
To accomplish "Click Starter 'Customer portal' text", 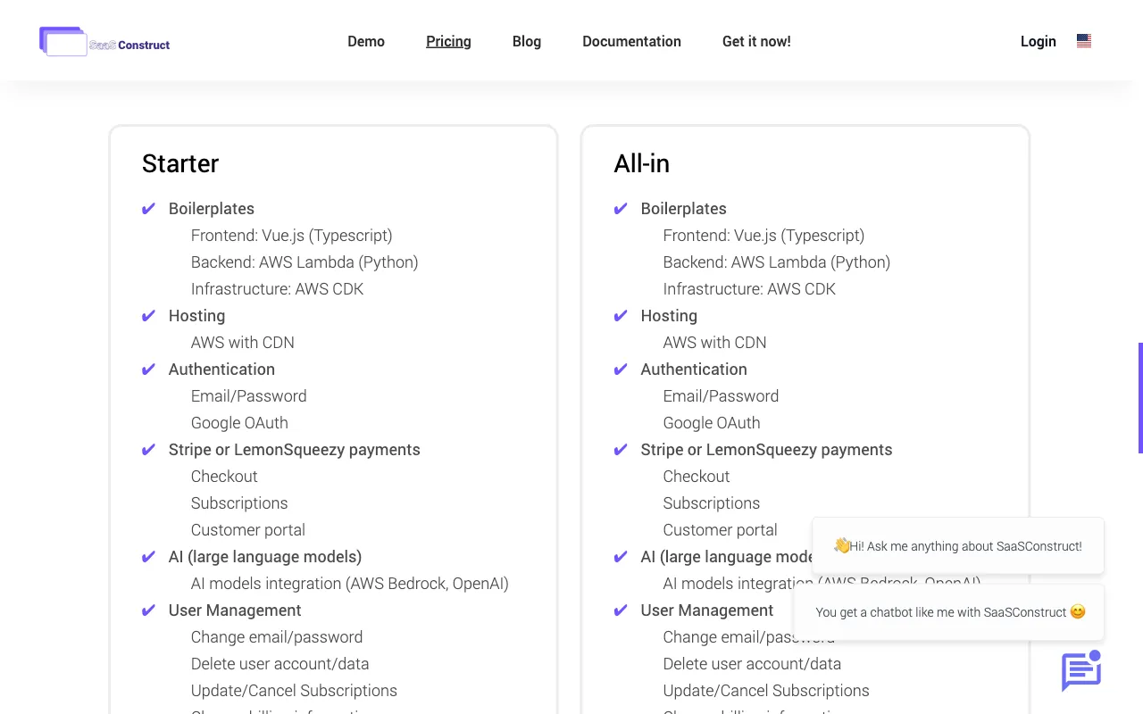I will point(248,530).
